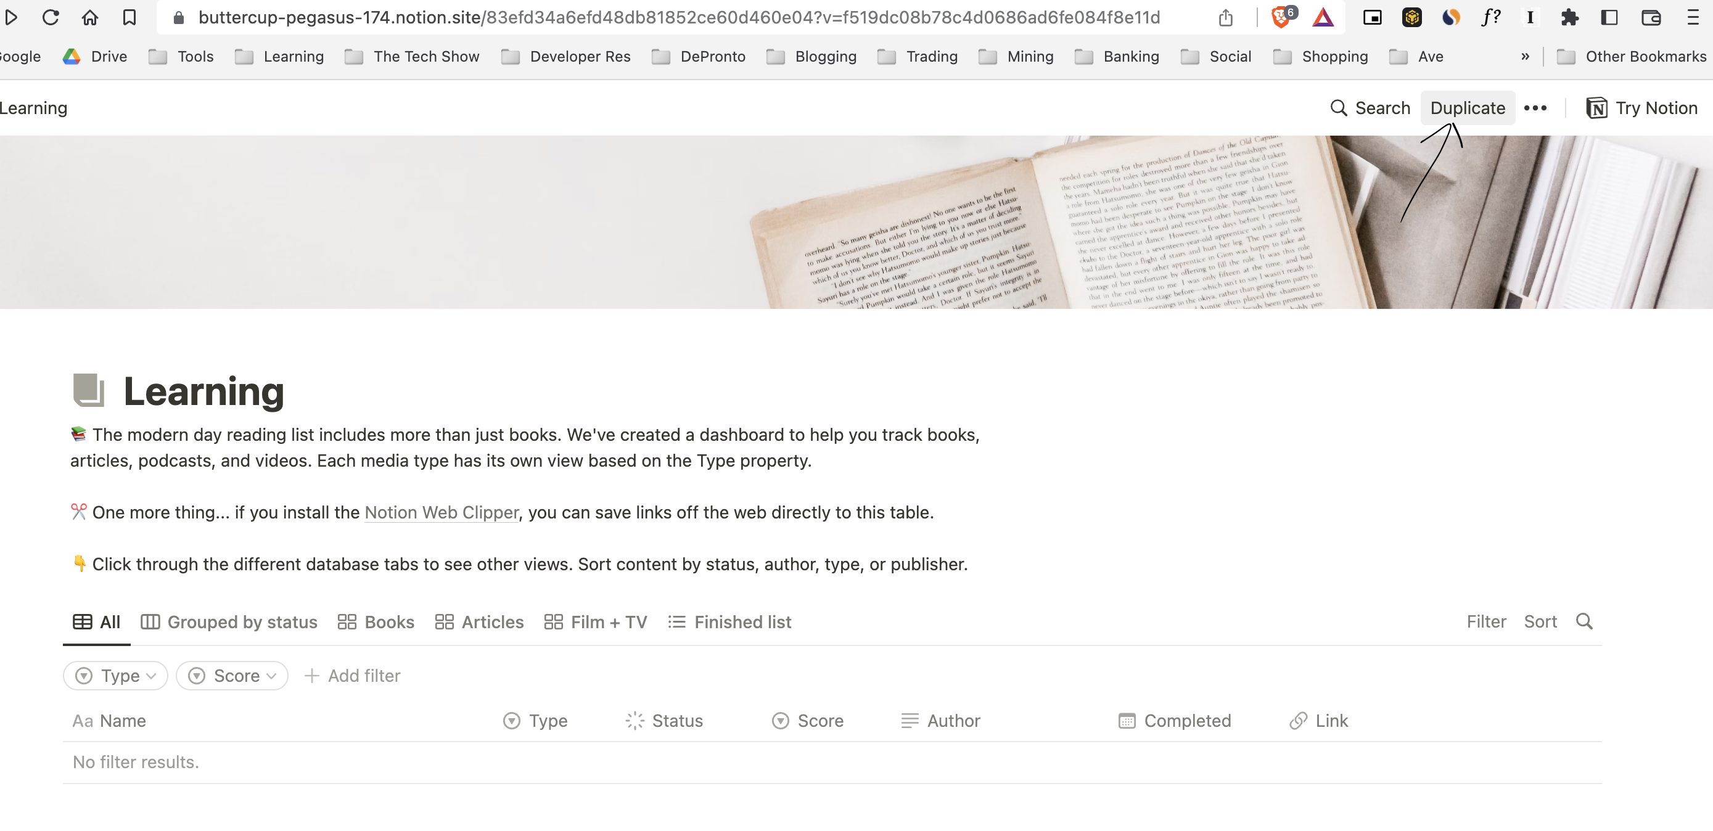Go to the browser home page icon

[90, 17]
